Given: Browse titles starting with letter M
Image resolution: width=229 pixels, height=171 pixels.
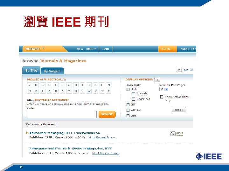Looking at the screenshot, I should pos(109,85).
